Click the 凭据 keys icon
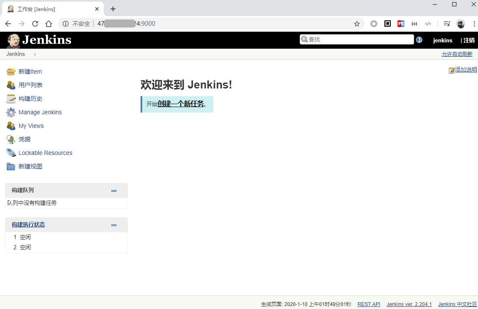The width and height of the screenshot is (478, 309). click(x=11, y=139)
